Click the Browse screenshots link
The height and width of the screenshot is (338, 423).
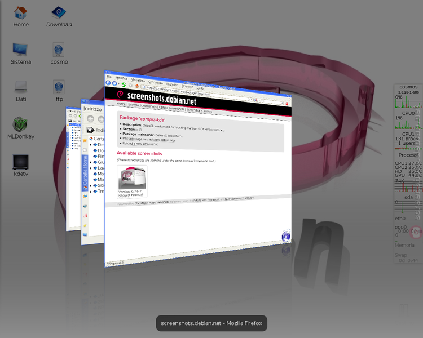click(x=142, y=105)
